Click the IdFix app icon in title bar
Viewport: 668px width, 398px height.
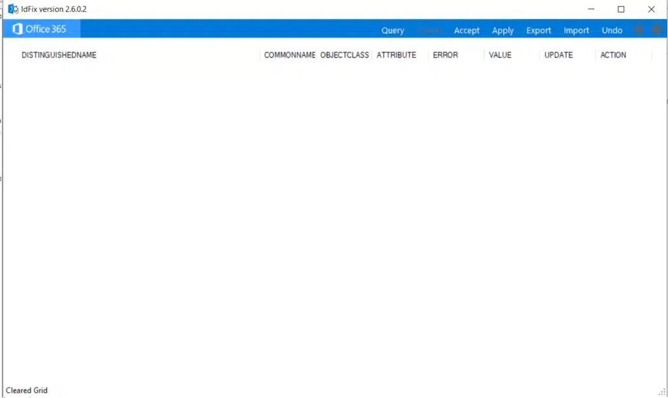[12, 9]
